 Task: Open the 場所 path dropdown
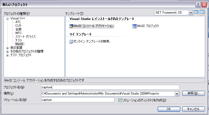(x=177, y=94)
